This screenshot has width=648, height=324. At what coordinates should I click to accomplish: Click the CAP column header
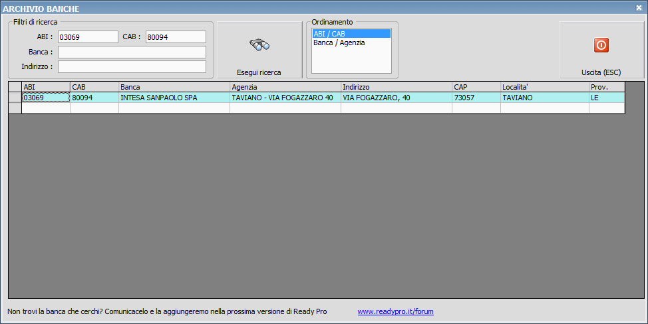click(476, 87)
